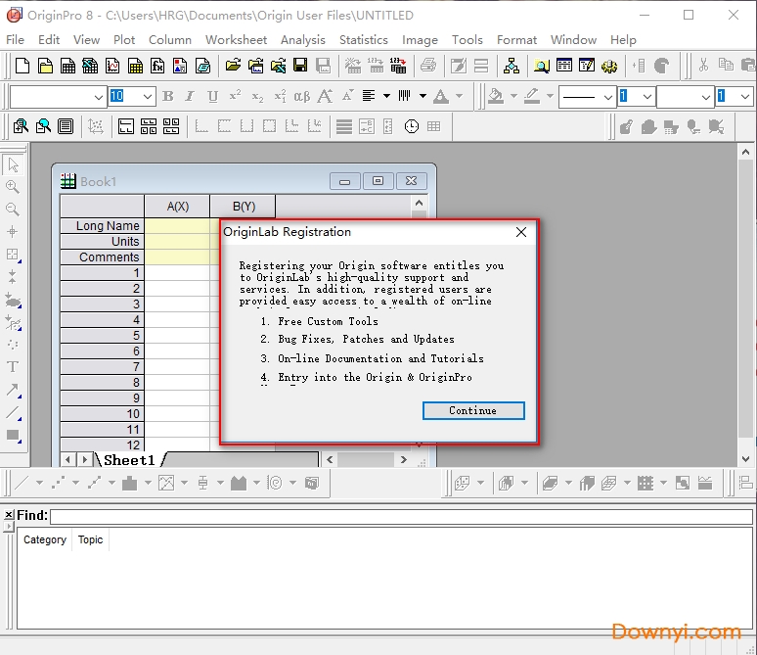
Task: Open the line style dropdown
Action: click(x=604, y=96)
